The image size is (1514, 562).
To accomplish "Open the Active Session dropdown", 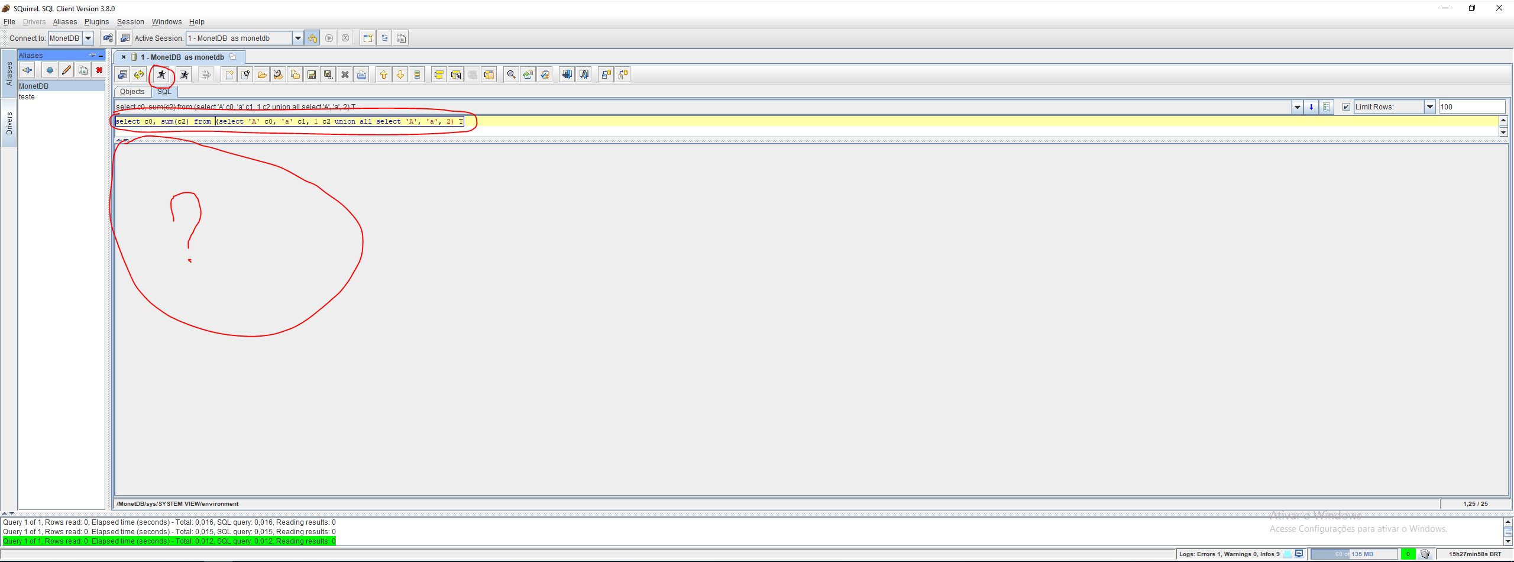I will [x=298, y=38].
